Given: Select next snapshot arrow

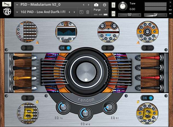Looking at the screenshot, I should [74, 12].
